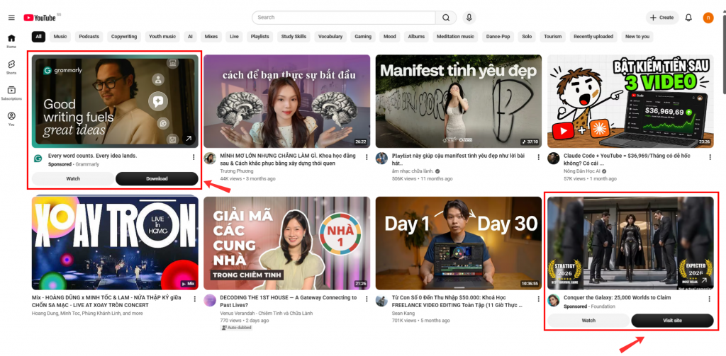726x356 pixels.
Task: Click Trương Phương channel avatar
Action: [x=210, y=159]
